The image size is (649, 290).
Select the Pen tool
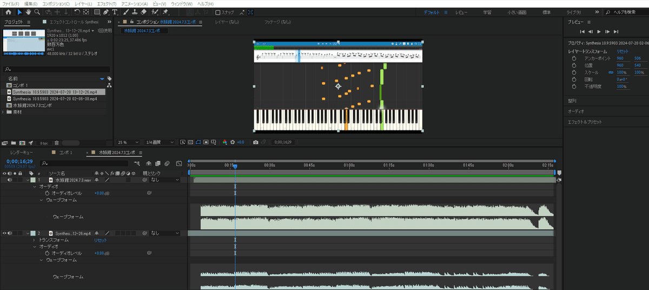point(106,11)
